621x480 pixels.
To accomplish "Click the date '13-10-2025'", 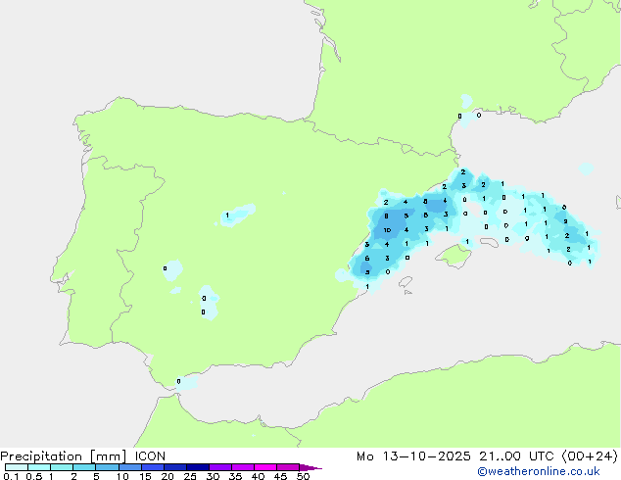I will point(426,456).
